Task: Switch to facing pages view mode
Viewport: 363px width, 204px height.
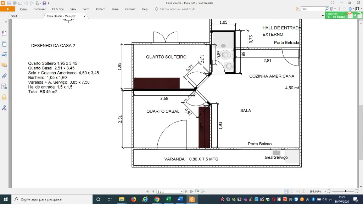Action: tap(298, 192)
